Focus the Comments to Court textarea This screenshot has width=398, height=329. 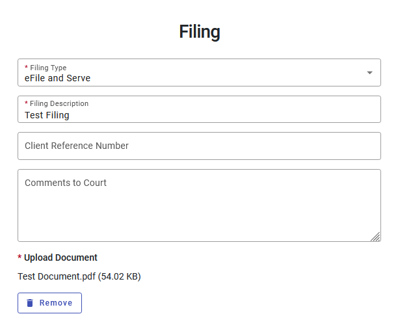click(199, 205)
